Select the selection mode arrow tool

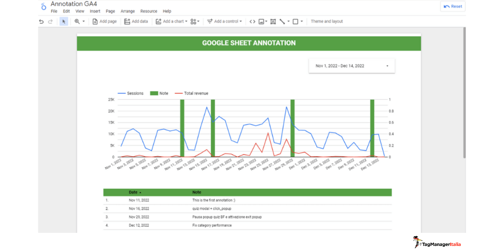[64, 22]
